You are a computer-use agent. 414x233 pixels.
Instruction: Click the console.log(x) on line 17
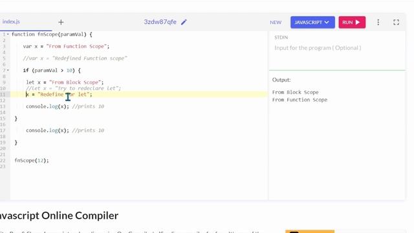pos(47,131)
